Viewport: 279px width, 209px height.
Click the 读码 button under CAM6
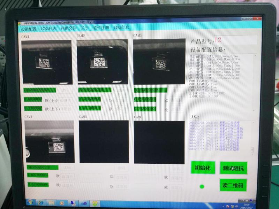(176, 168)
